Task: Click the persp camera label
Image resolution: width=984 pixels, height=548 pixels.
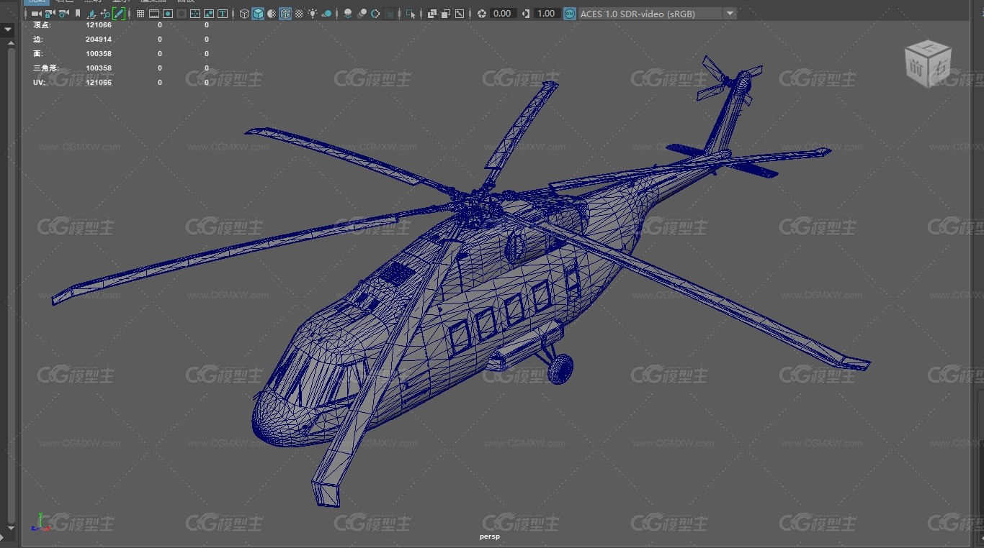Action: pyautogui.click(x=490, y=536)
